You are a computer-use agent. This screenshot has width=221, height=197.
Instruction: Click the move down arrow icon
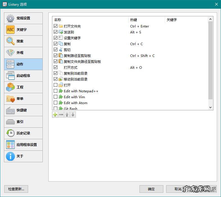pos(73,114)
